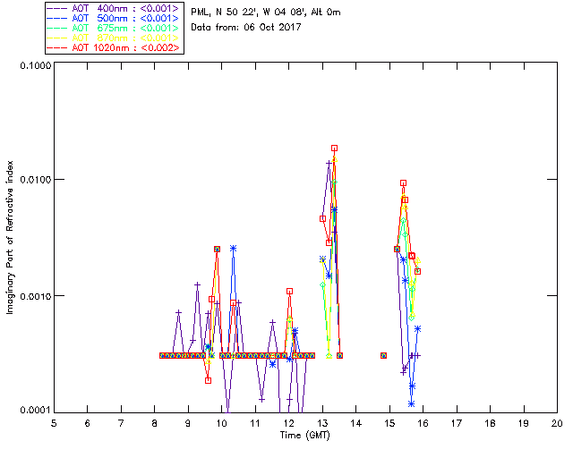Click the x-axis tick label 13
Screen dimensions: 573x458
322,423
